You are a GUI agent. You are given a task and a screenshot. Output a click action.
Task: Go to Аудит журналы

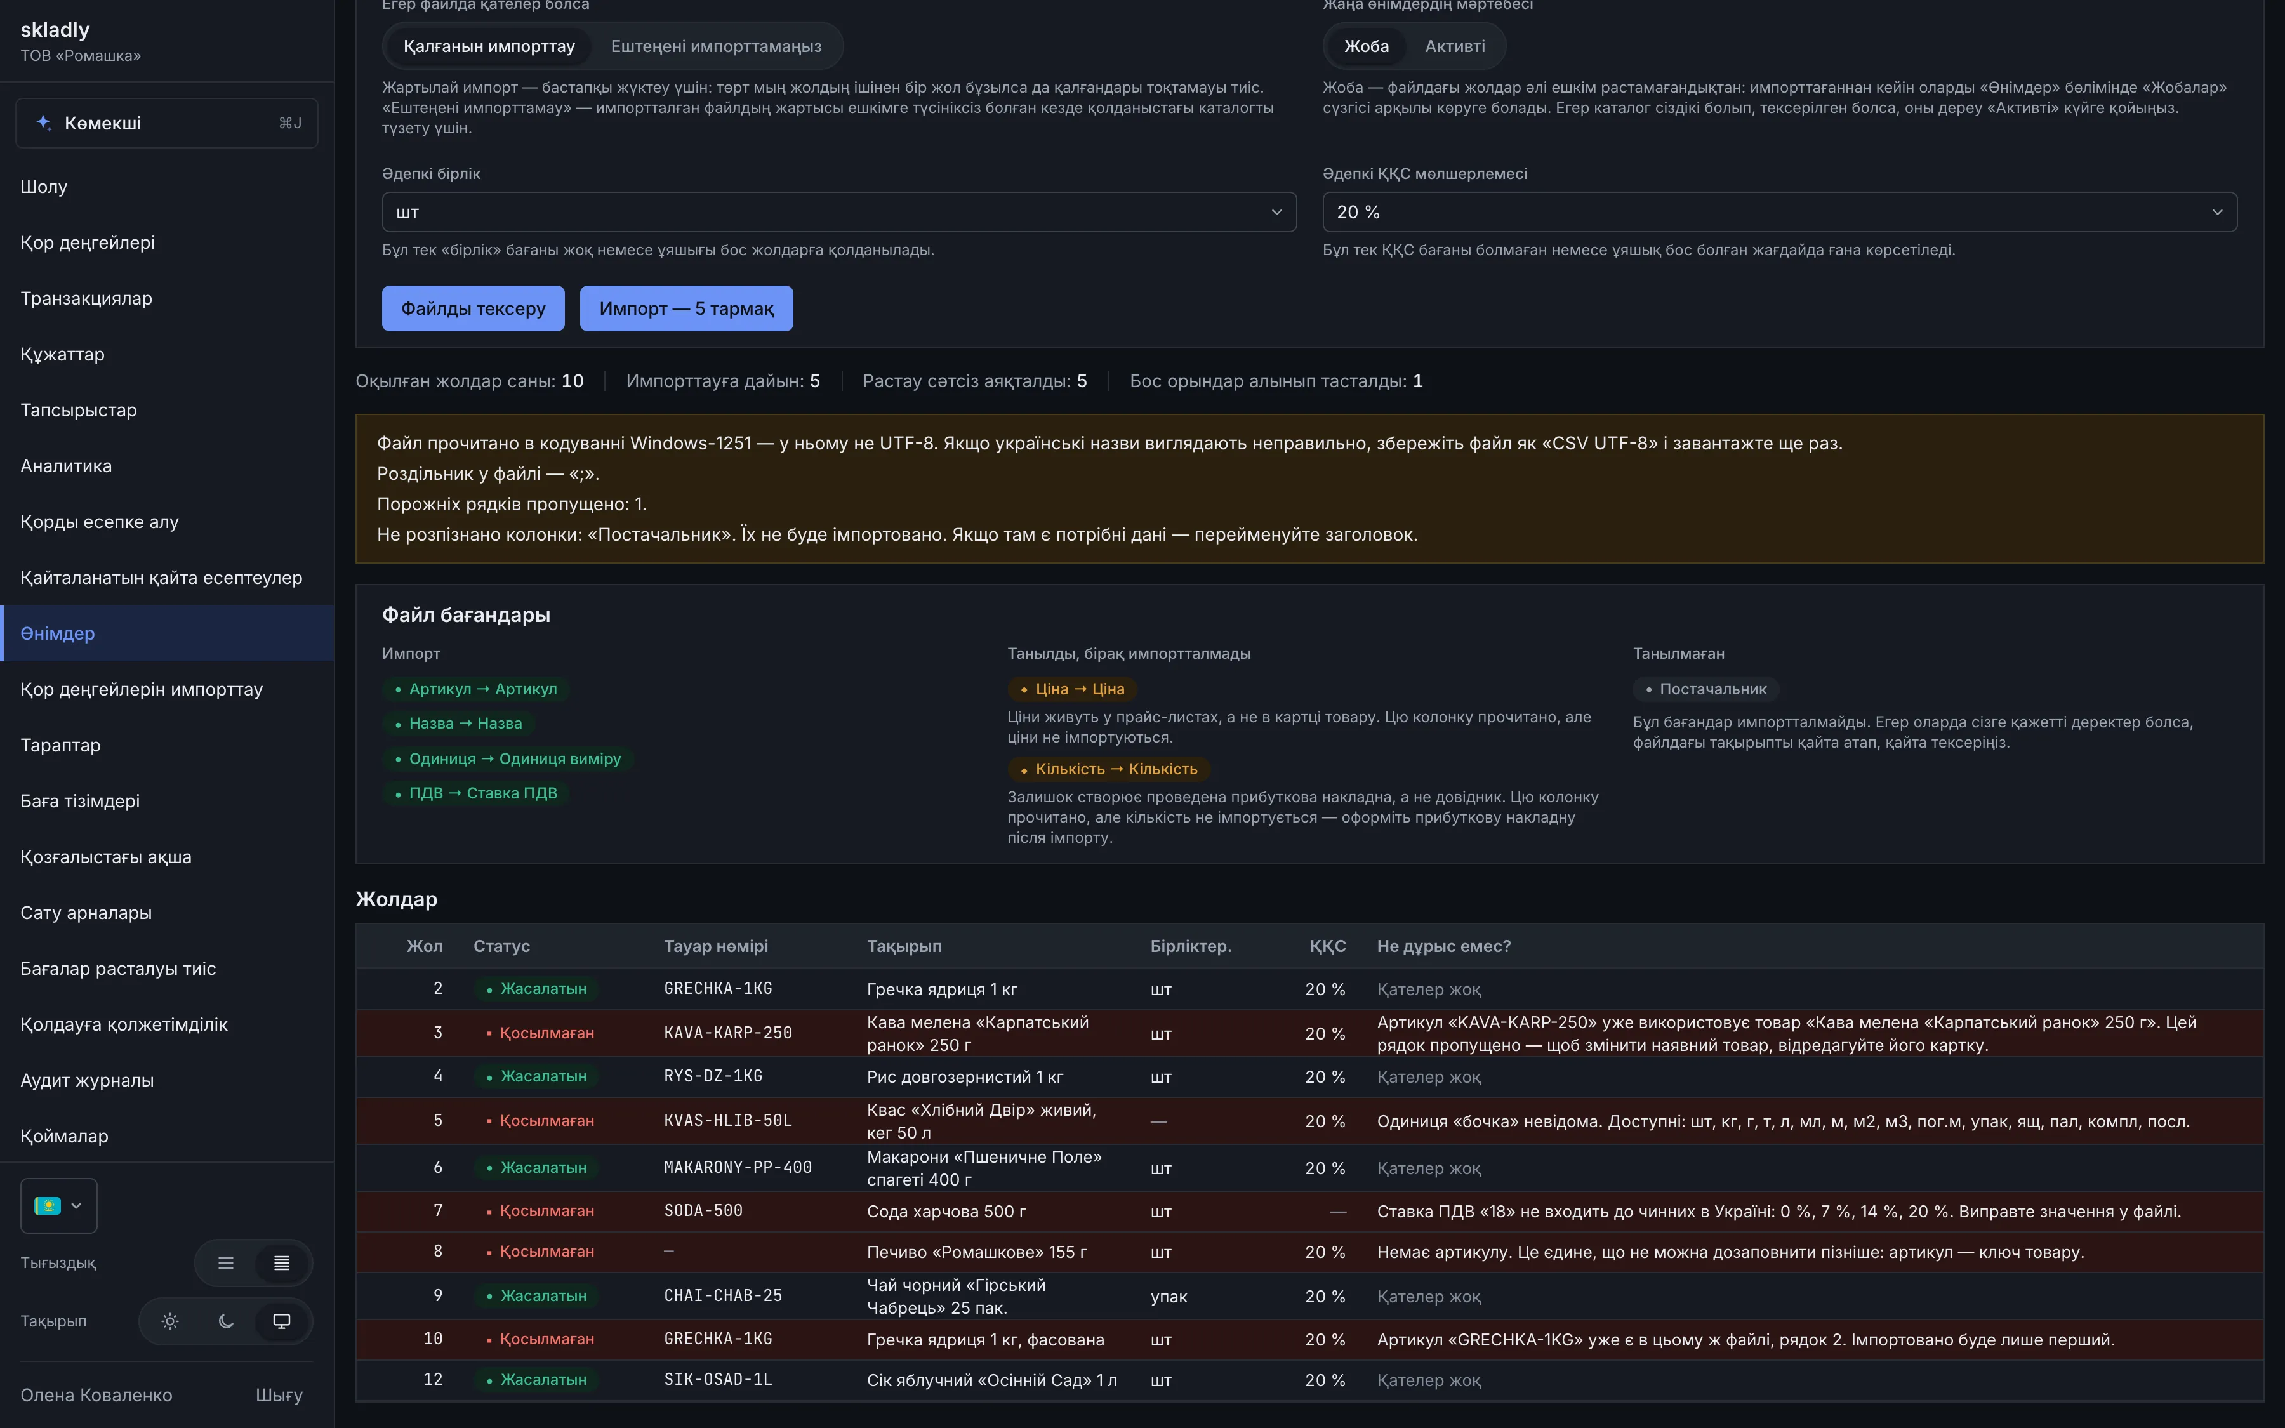[167, 1080]
